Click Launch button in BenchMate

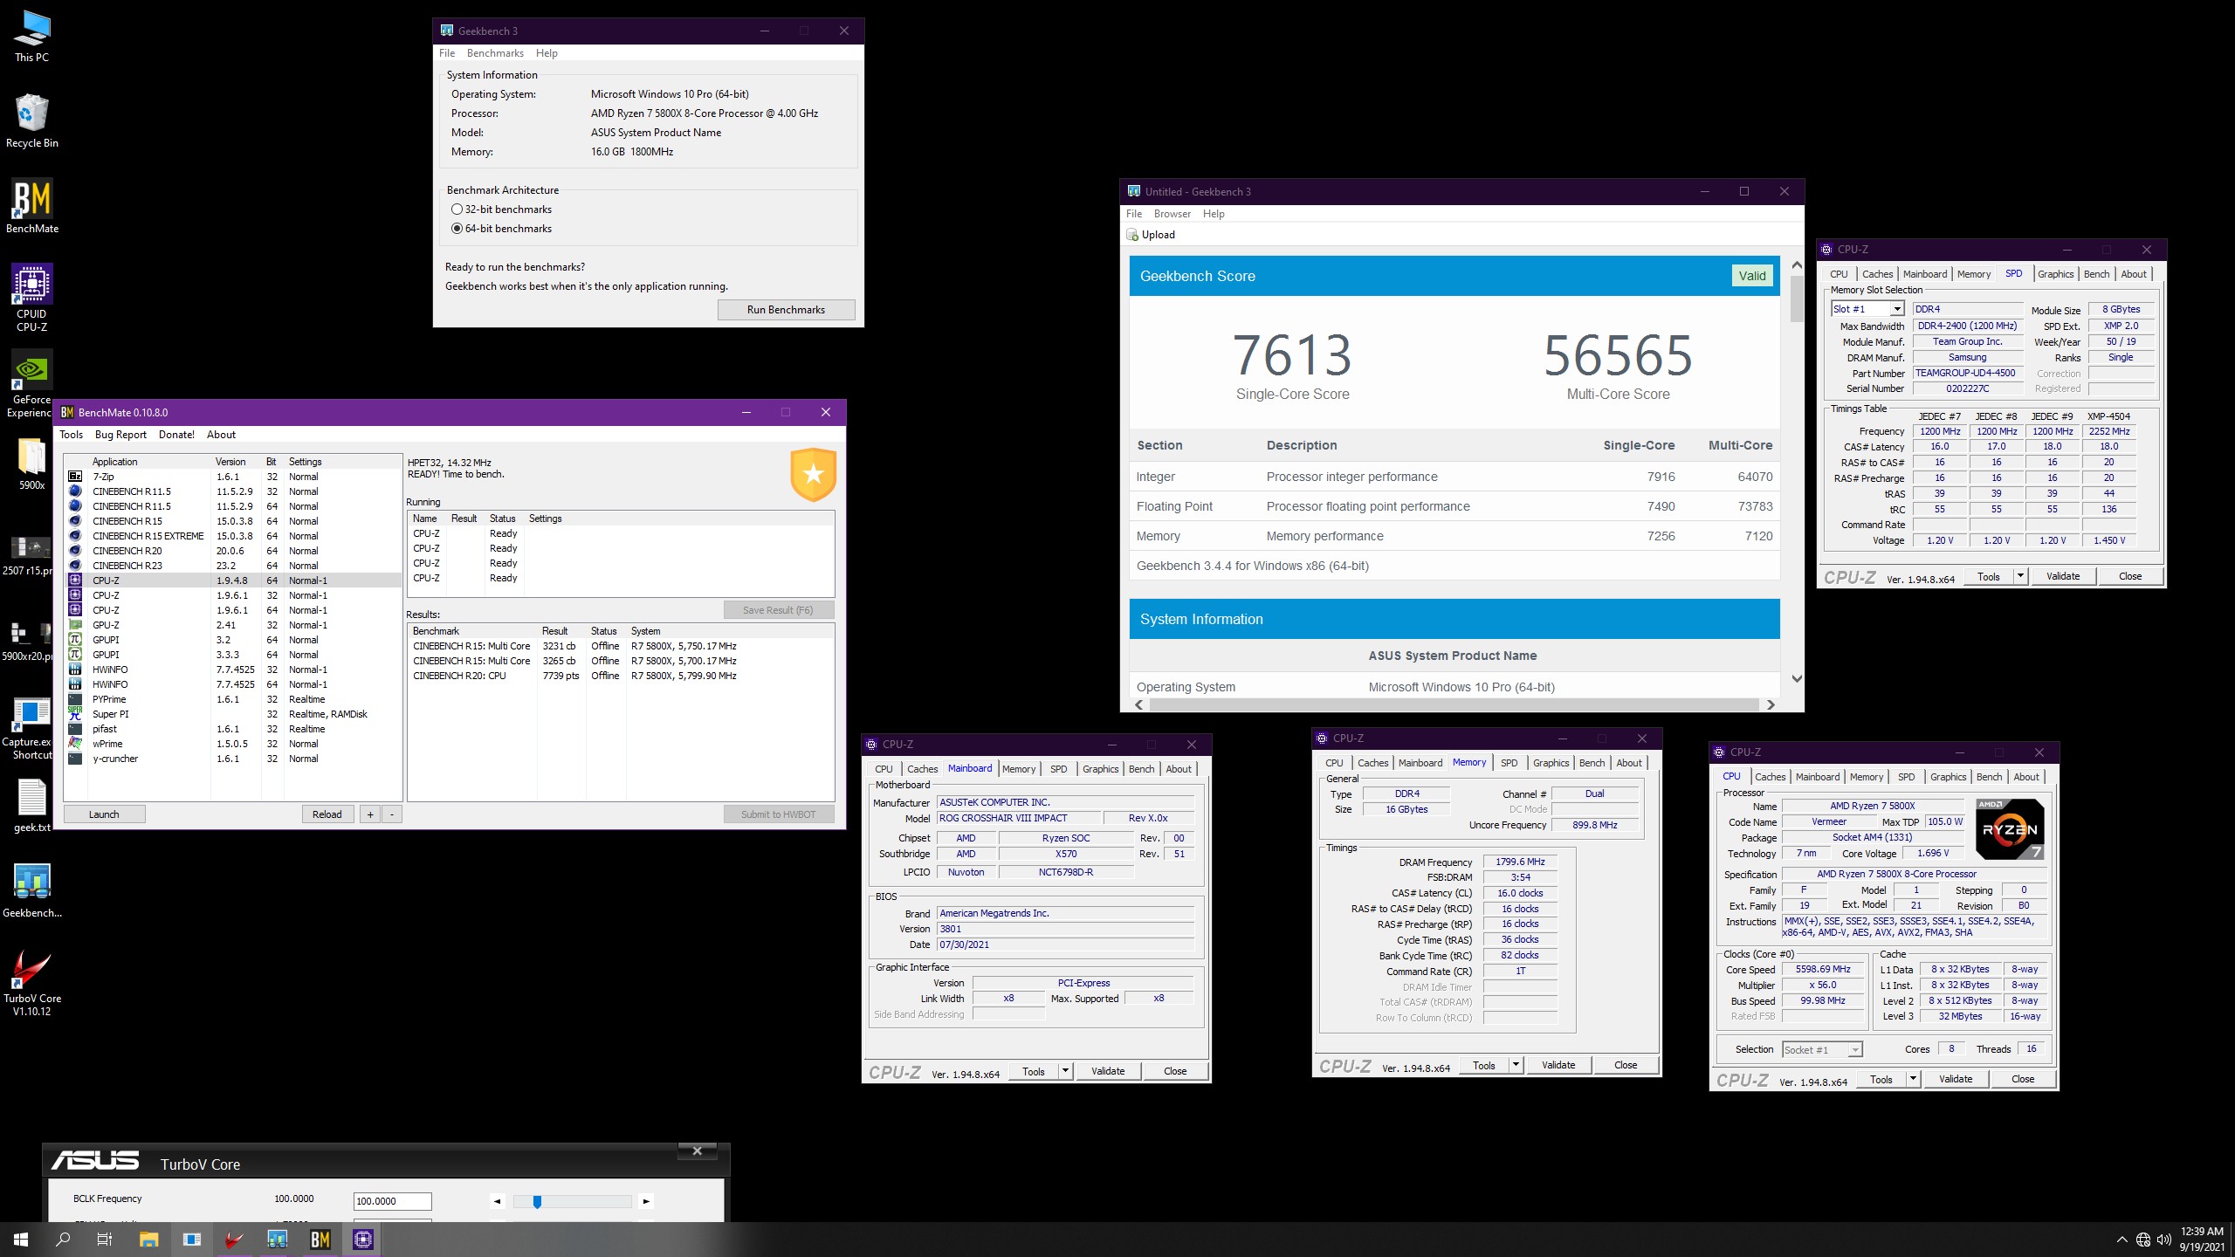(x=104, y=814)
